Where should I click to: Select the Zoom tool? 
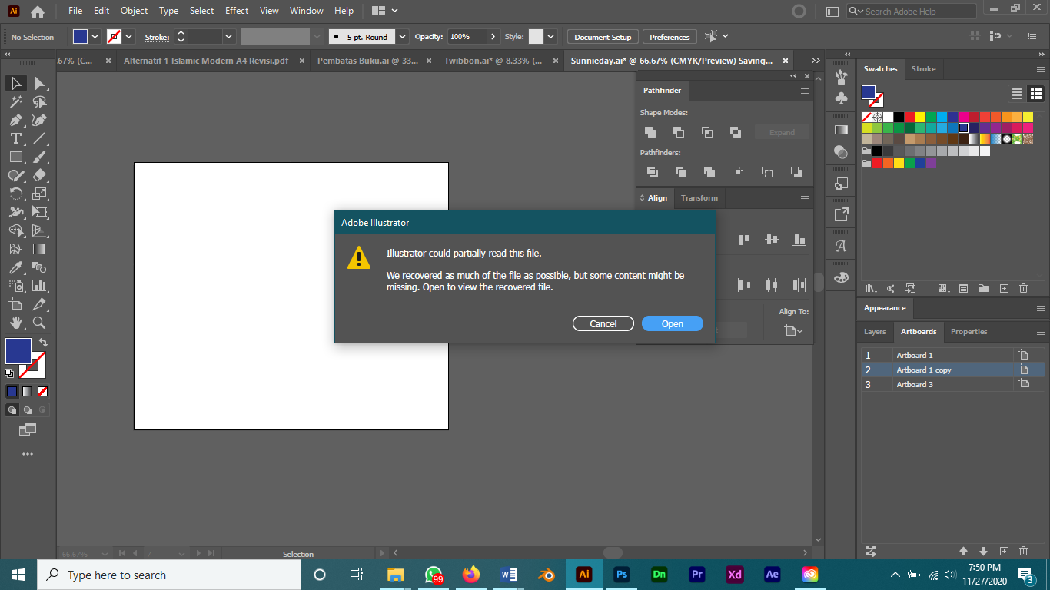tap(40, 323)
